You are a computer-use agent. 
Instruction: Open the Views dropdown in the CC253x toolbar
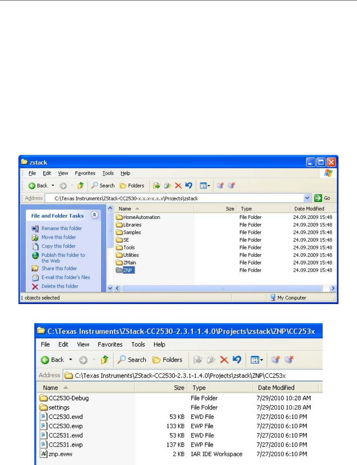(x=257, y=359)
